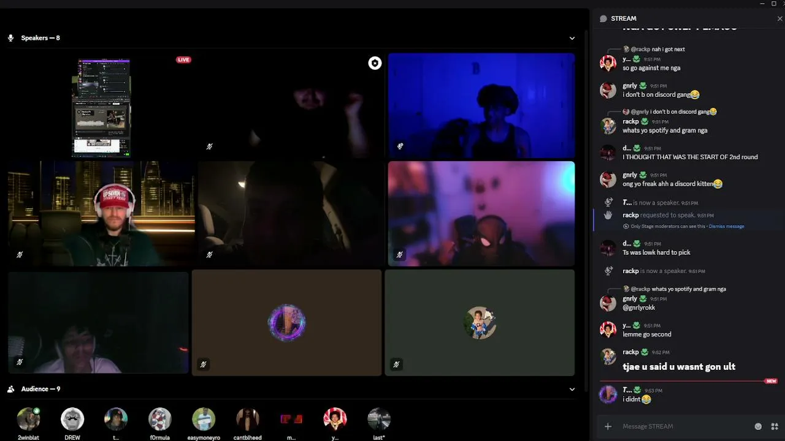Click the Speakers — 8 heading text
785x441 pixels.
tap(40, 38)
